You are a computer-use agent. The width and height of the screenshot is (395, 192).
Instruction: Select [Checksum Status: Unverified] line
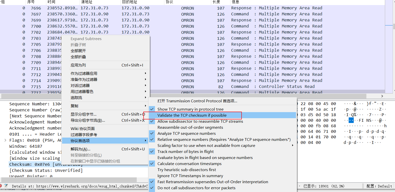(x=46, y=171)
